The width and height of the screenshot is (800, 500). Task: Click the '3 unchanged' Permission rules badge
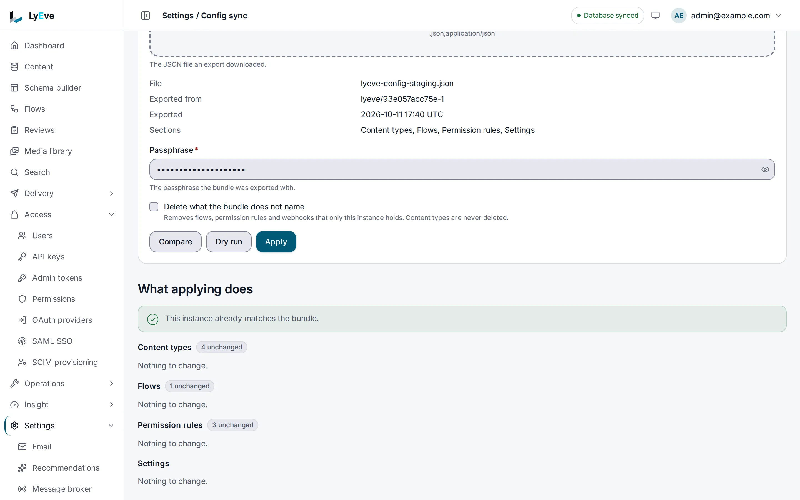pos(232,425)
